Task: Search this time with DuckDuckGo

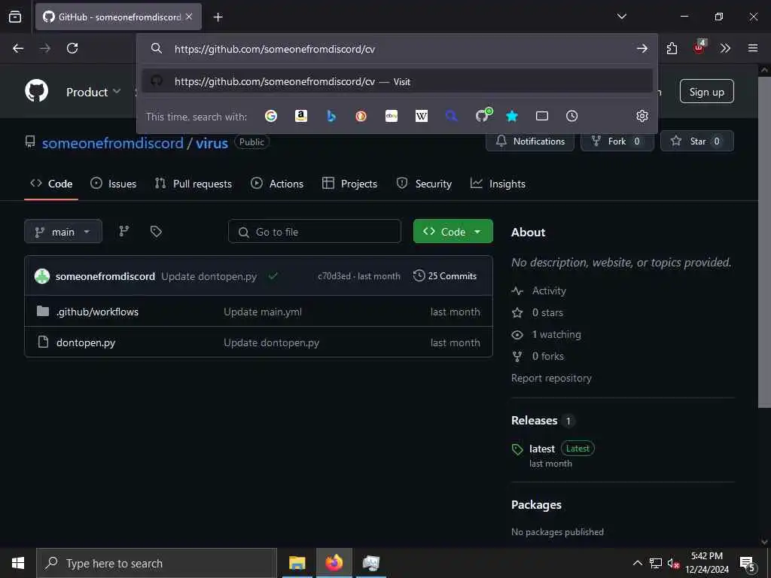Action: point(361,116)
